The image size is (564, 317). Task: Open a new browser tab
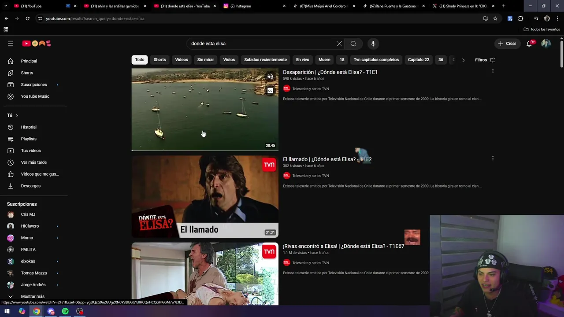pos(504,6)
